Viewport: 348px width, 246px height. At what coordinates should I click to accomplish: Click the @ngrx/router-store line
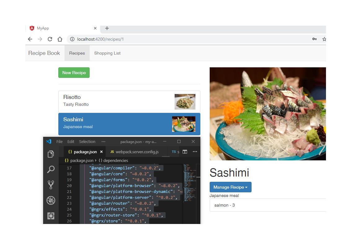click(126, 215)
